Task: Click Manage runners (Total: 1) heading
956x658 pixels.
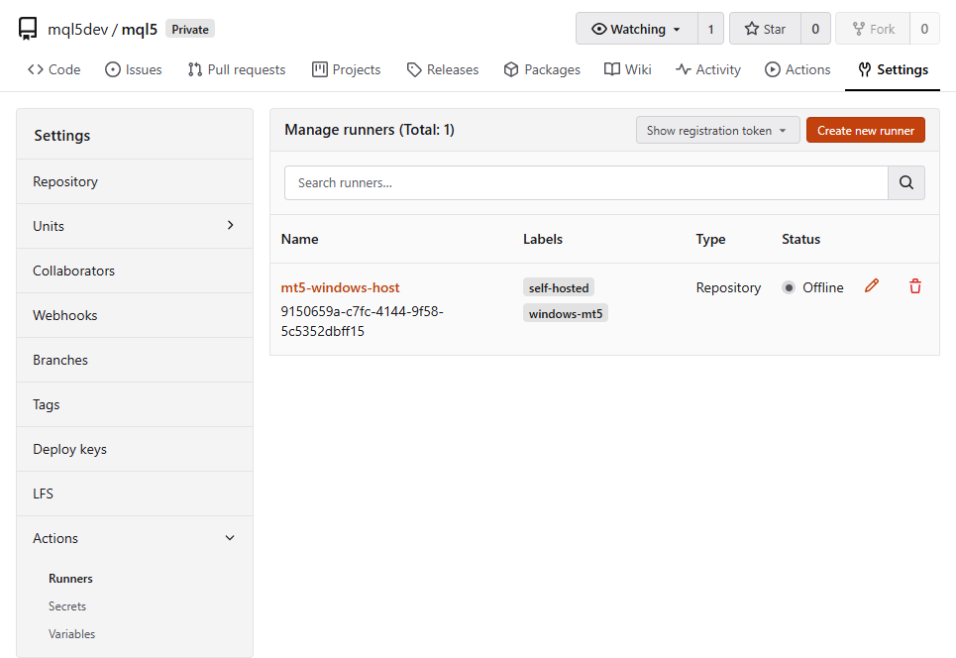Action: click(x=369, y=129)
